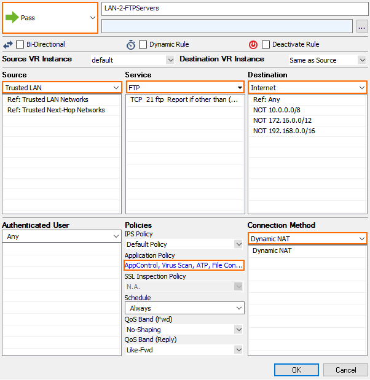Viewport: 370px width, 380px height.
Task: Expand the Destination Internet dropdown
Action: pos(361,88)
